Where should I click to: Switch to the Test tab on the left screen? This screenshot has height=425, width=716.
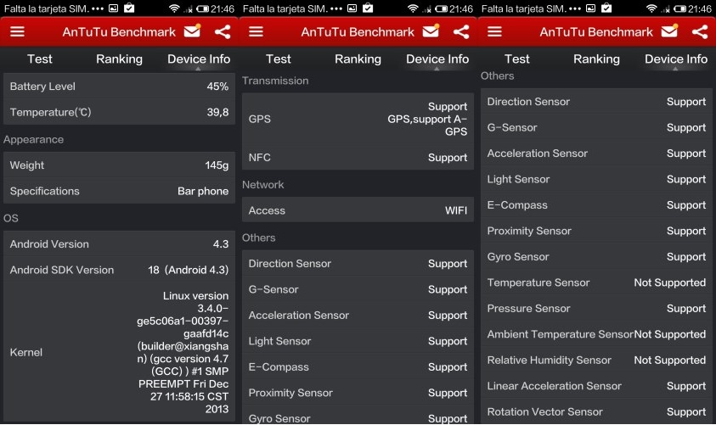(39, 59)
